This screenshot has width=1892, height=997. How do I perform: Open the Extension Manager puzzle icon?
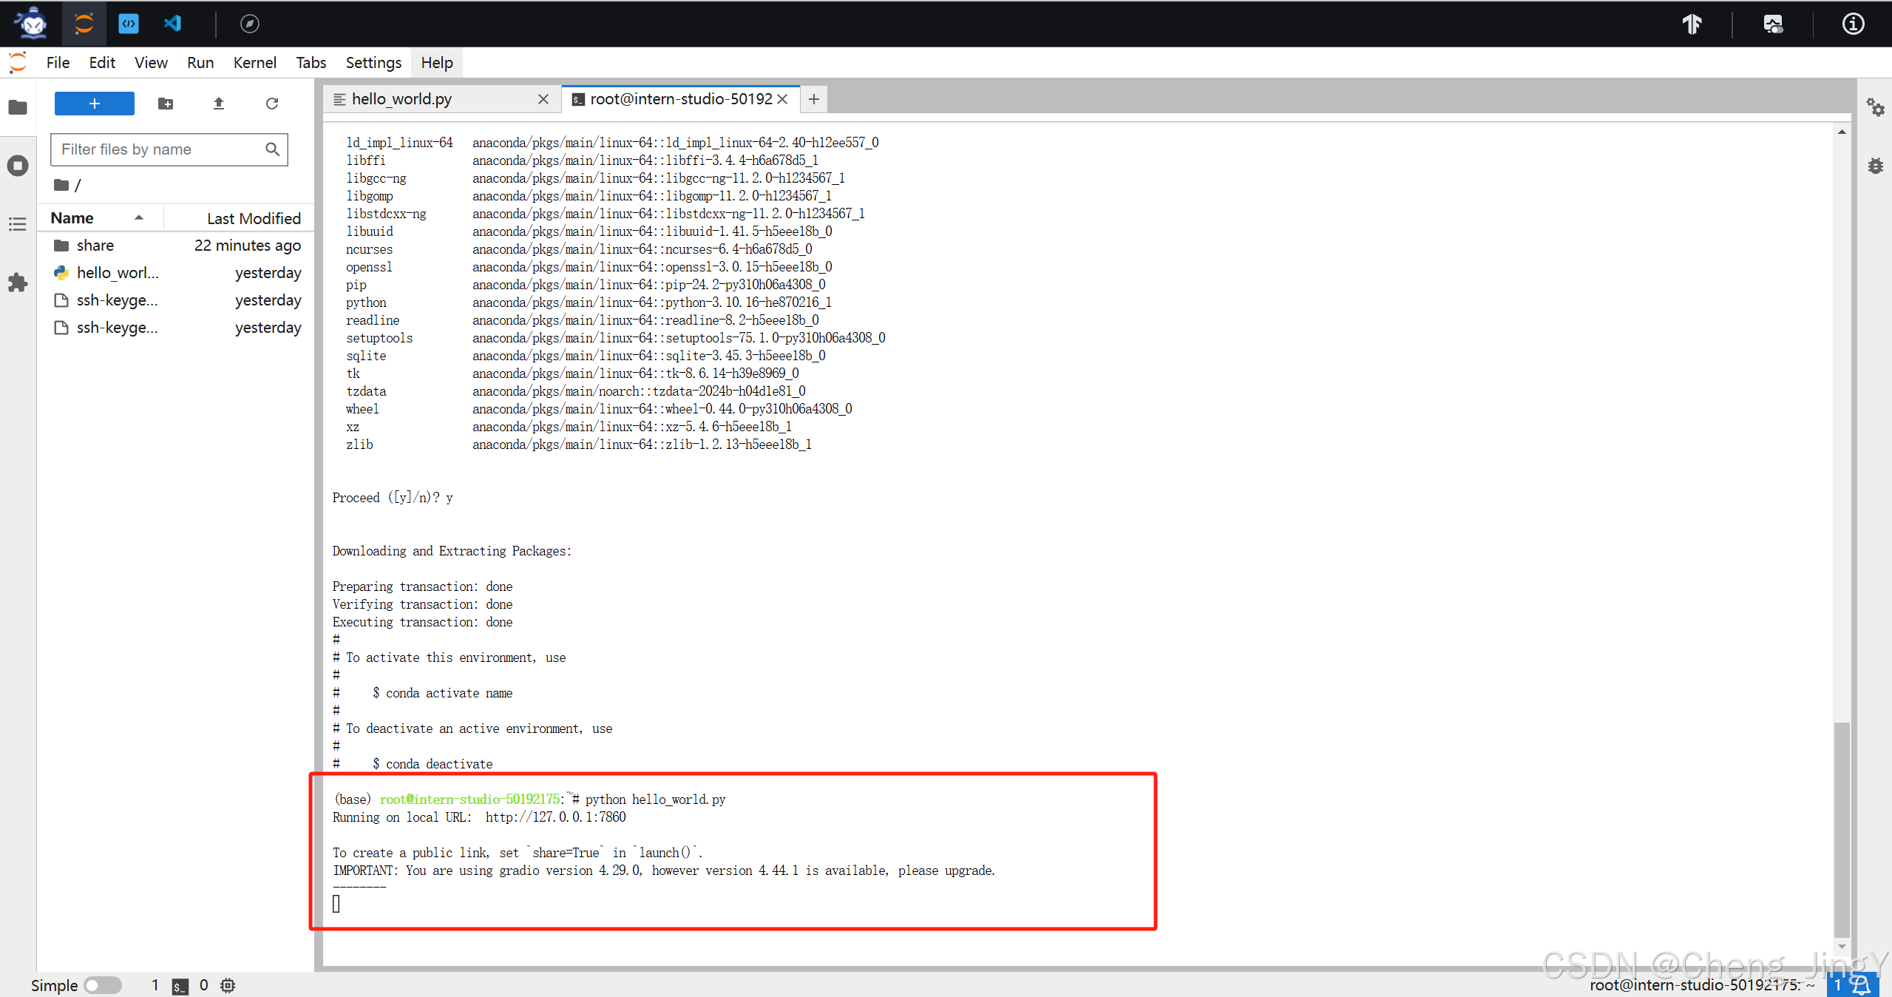click(x=18, y=283)
